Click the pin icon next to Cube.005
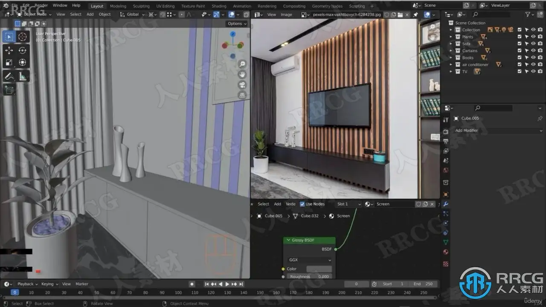This screenshot has height=307, width=546. point(540,118)
